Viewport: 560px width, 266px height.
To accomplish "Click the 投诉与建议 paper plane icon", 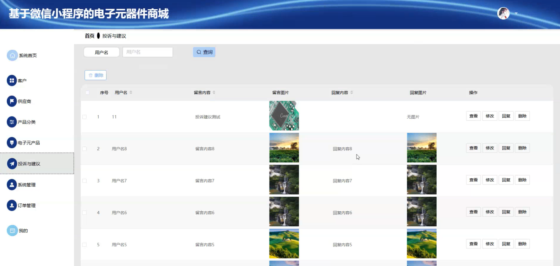I will pyautogui.click(x=12, y=164).
